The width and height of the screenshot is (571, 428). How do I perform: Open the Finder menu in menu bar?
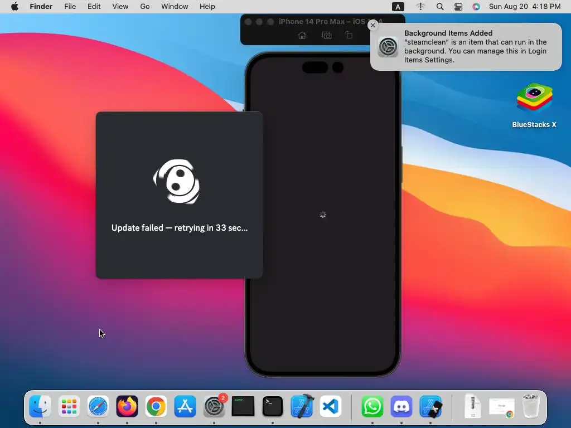(x=41, y=7)
